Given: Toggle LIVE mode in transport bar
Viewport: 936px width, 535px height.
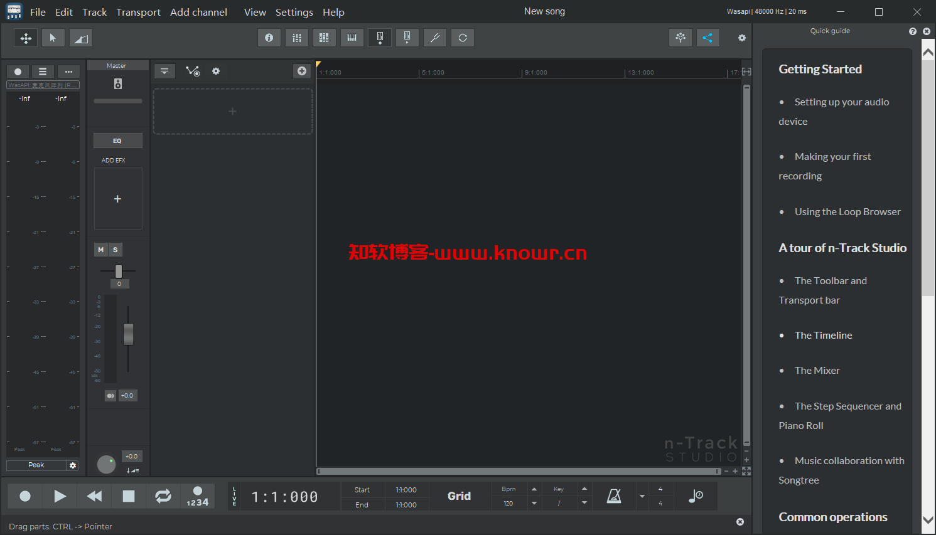Looking at the screenshot, I should 235,496.
